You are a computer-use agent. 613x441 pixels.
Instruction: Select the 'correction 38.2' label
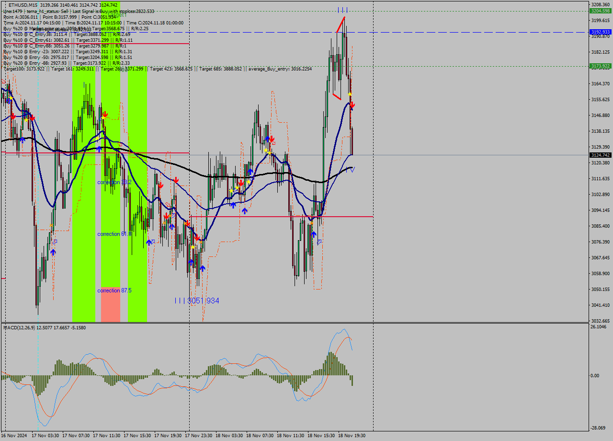114,183
